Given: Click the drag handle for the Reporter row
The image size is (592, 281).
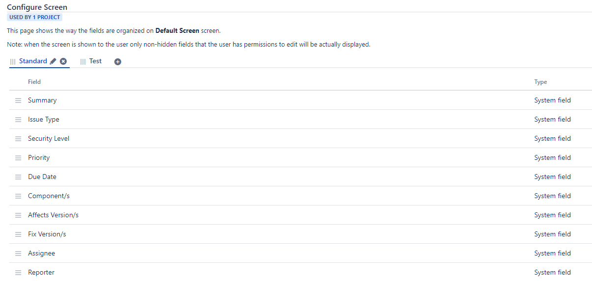Looking at the screenshot, I should [x=18, y=273].
